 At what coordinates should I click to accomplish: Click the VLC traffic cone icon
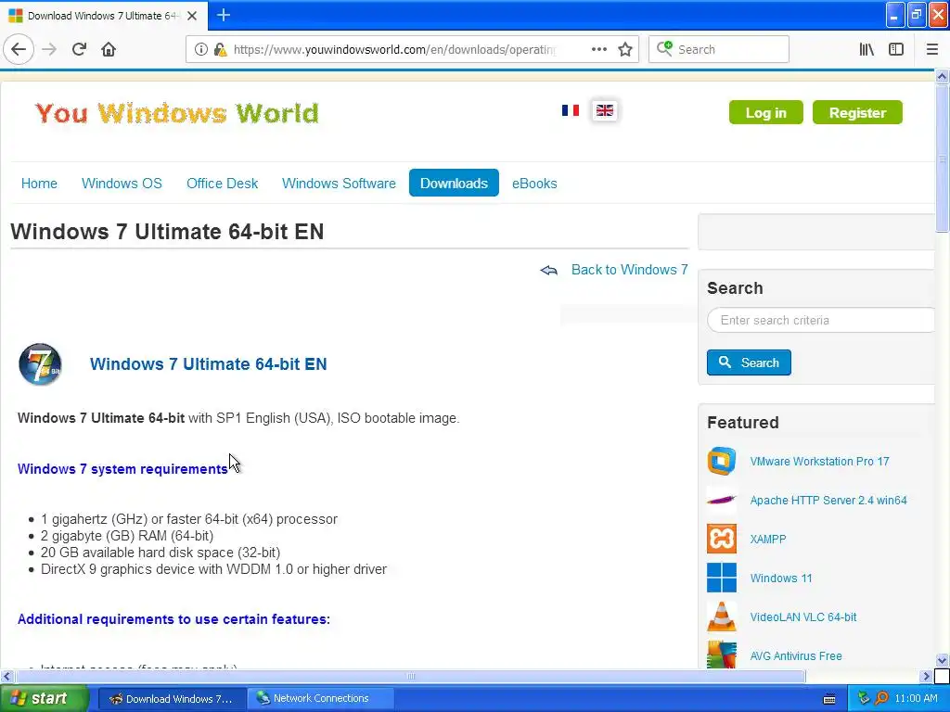click(722, 617)
